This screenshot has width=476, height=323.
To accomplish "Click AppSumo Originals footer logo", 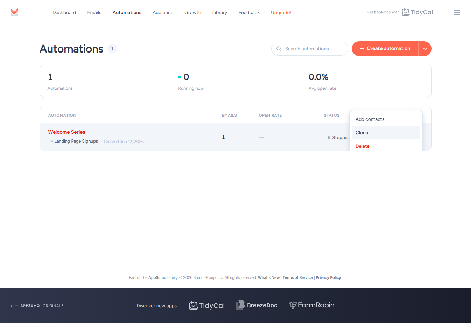I will [37, 306].
